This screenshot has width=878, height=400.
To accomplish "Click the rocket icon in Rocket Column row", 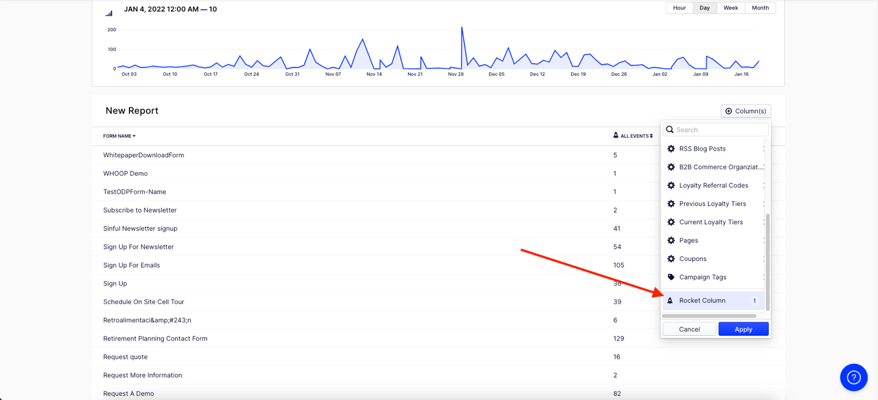I will pos(670,301).
